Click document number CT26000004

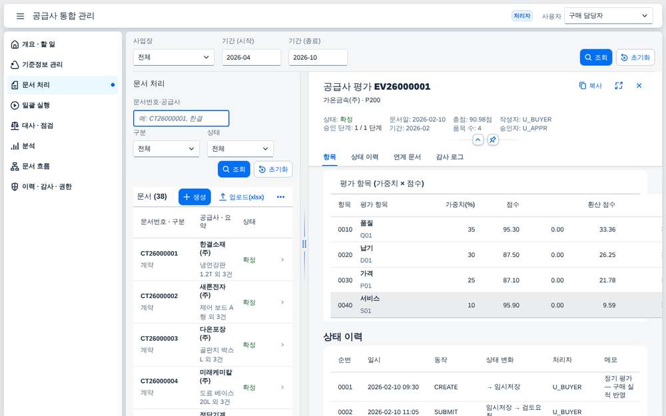click(x=159, y=381)
